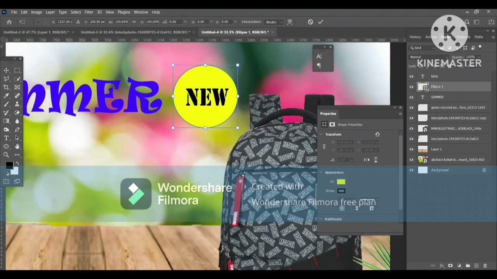The image size is (497, 279).
Task: Select the Quick Selection tool
Action: tap(17, 79)
